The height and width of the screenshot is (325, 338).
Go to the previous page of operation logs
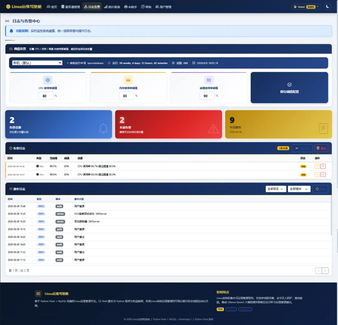318,271
